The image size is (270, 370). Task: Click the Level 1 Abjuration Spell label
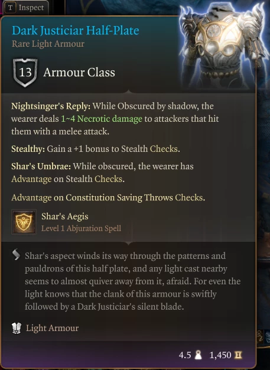[x=82, y=228]
